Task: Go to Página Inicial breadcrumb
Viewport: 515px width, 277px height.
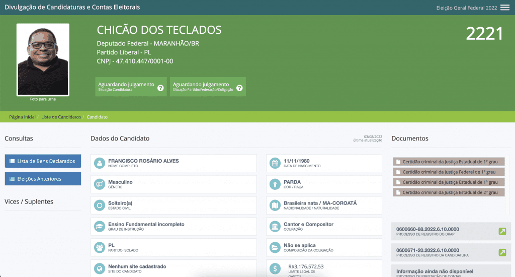Action: [22, 117]
